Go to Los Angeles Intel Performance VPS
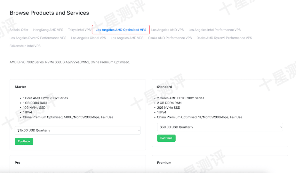This screenshot has width=296, height=173. pos(214,30)
